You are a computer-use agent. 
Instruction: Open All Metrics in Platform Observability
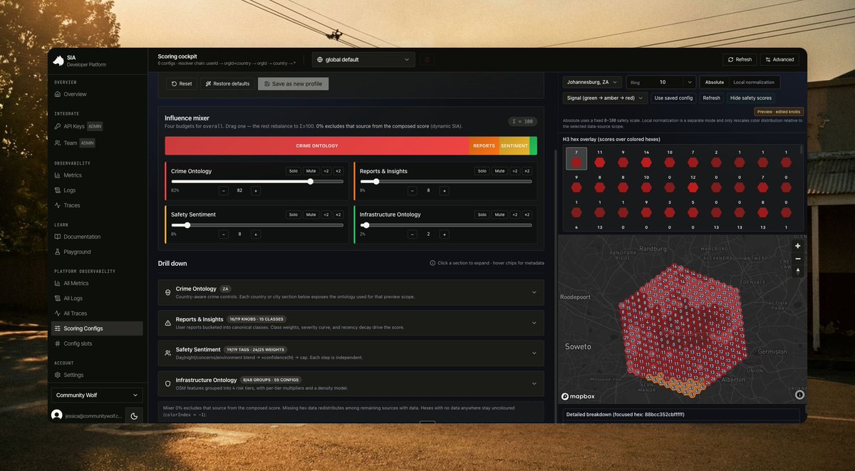[95, 283]
